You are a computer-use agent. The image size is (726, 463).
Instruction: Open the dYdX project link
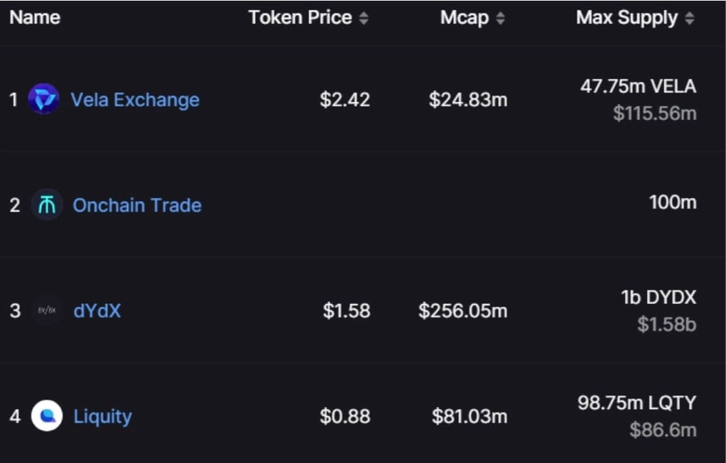[97, 310]
